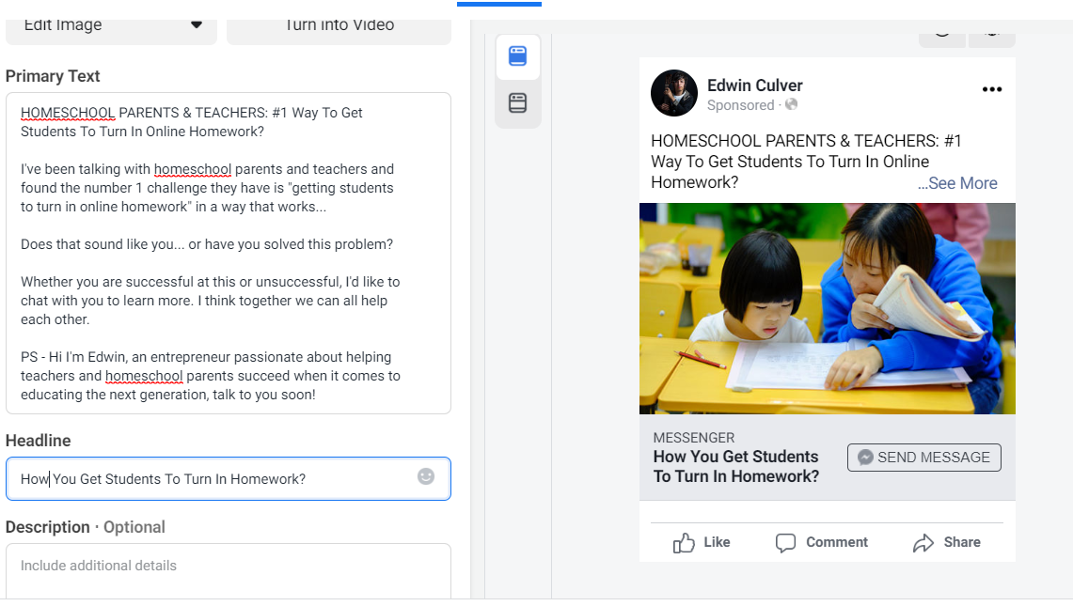1073x606 pixels.
Task: Click the Like button in preview
Action: click(702, 542)
